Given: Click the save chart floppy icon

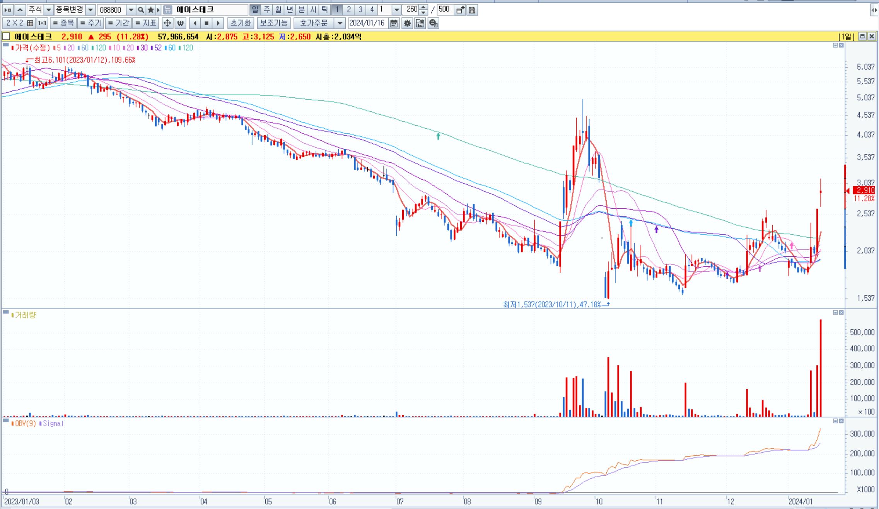Looking at the screenshot, I should 472,10.
